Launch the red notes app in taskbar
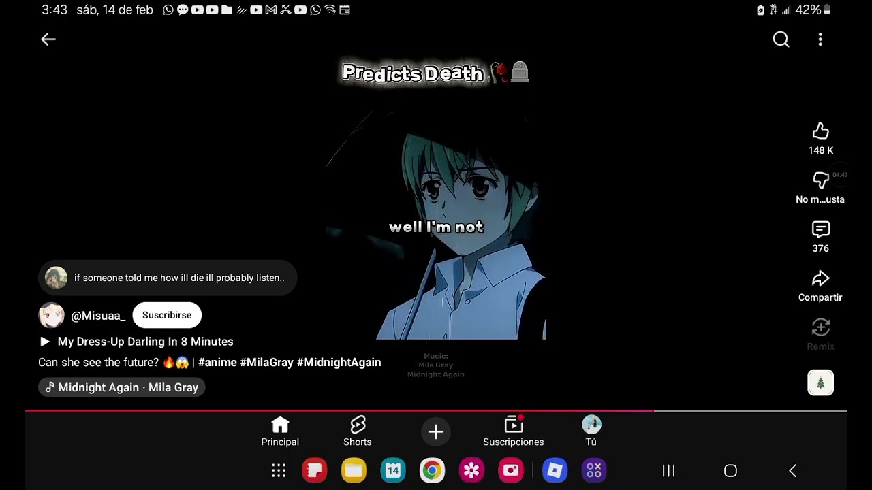Viewport: 872px width, 490px height. click(x=315, y=470)
